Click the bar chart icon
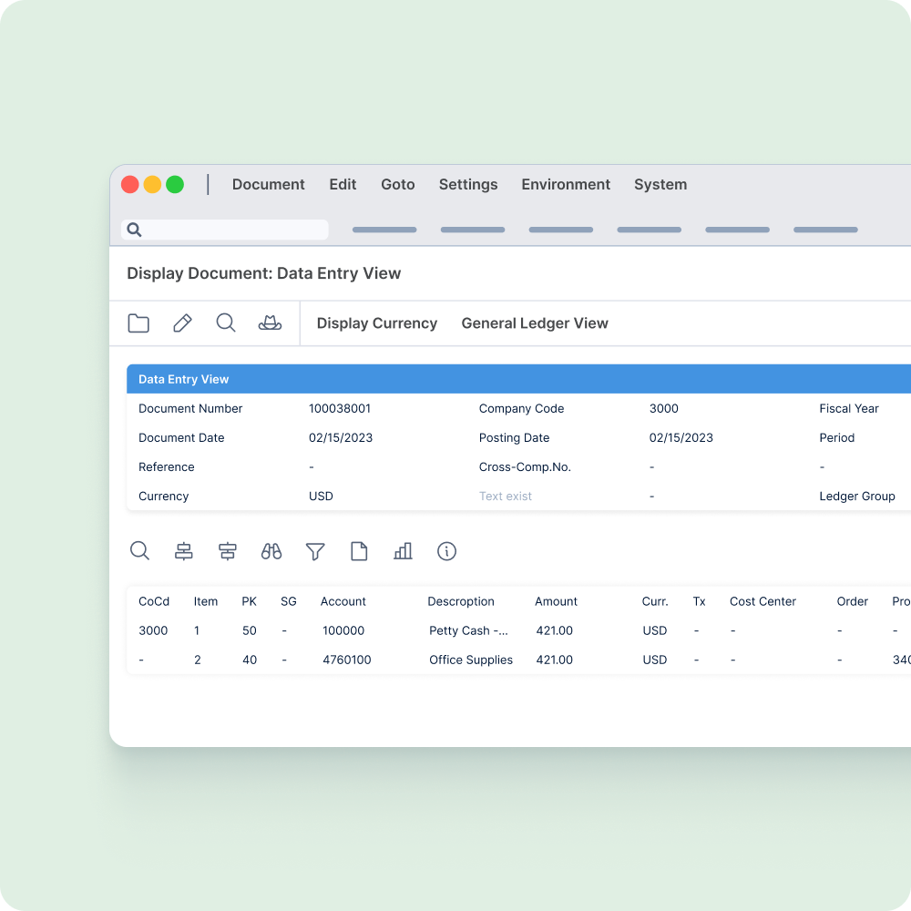 pyautogui.click(x=403, y=551)
